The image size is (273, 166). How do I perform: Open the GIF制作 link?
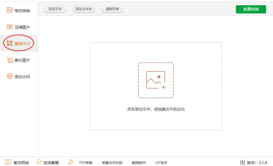click(x=161, y=163)
